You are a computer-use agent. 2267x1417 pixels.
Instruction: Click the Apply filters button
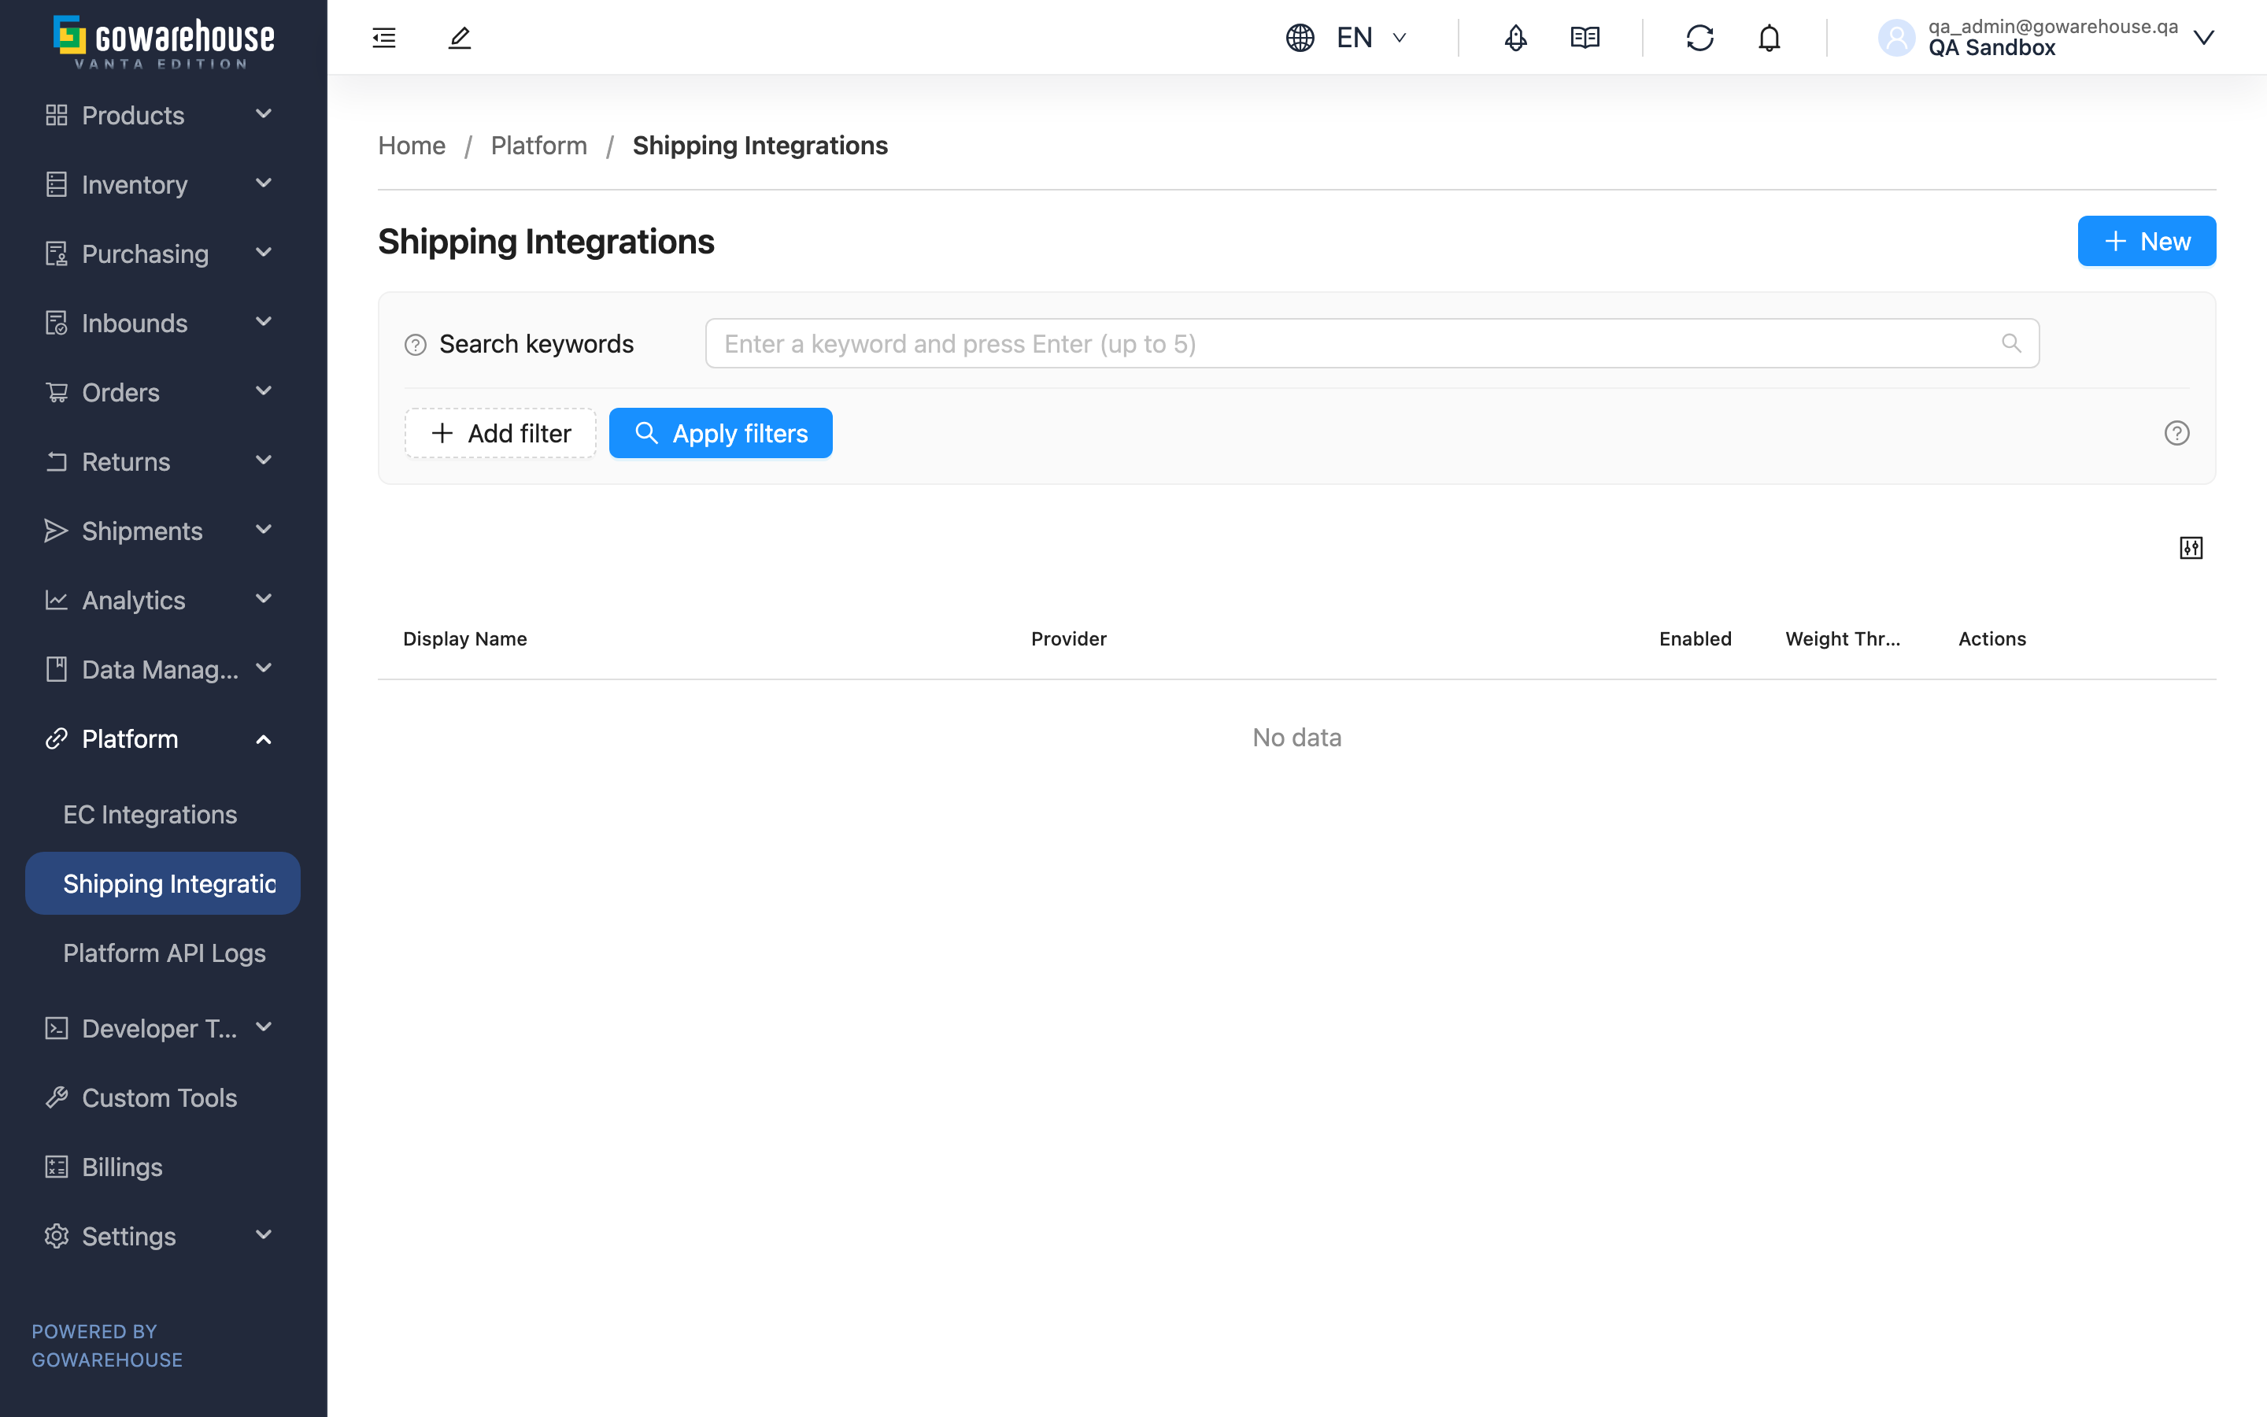[x=720, y=433]
